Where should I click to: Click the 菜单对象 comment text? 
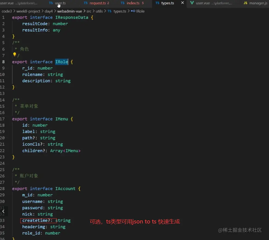coord(29,106)
